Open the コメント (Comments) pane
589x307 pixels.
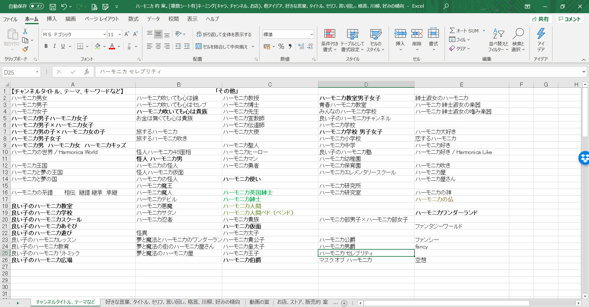pyautogui.click(x=570, y=19)
